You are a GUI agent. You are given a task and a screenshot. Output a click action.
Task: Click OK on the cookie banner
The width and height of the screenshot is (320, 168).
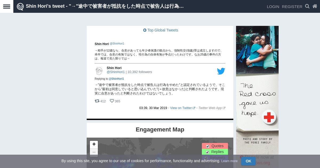point(248,161)
